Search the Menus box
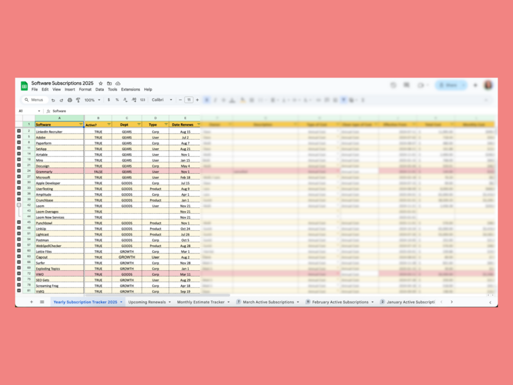This screenshot has height=385, width=513. tap(35, 100)
